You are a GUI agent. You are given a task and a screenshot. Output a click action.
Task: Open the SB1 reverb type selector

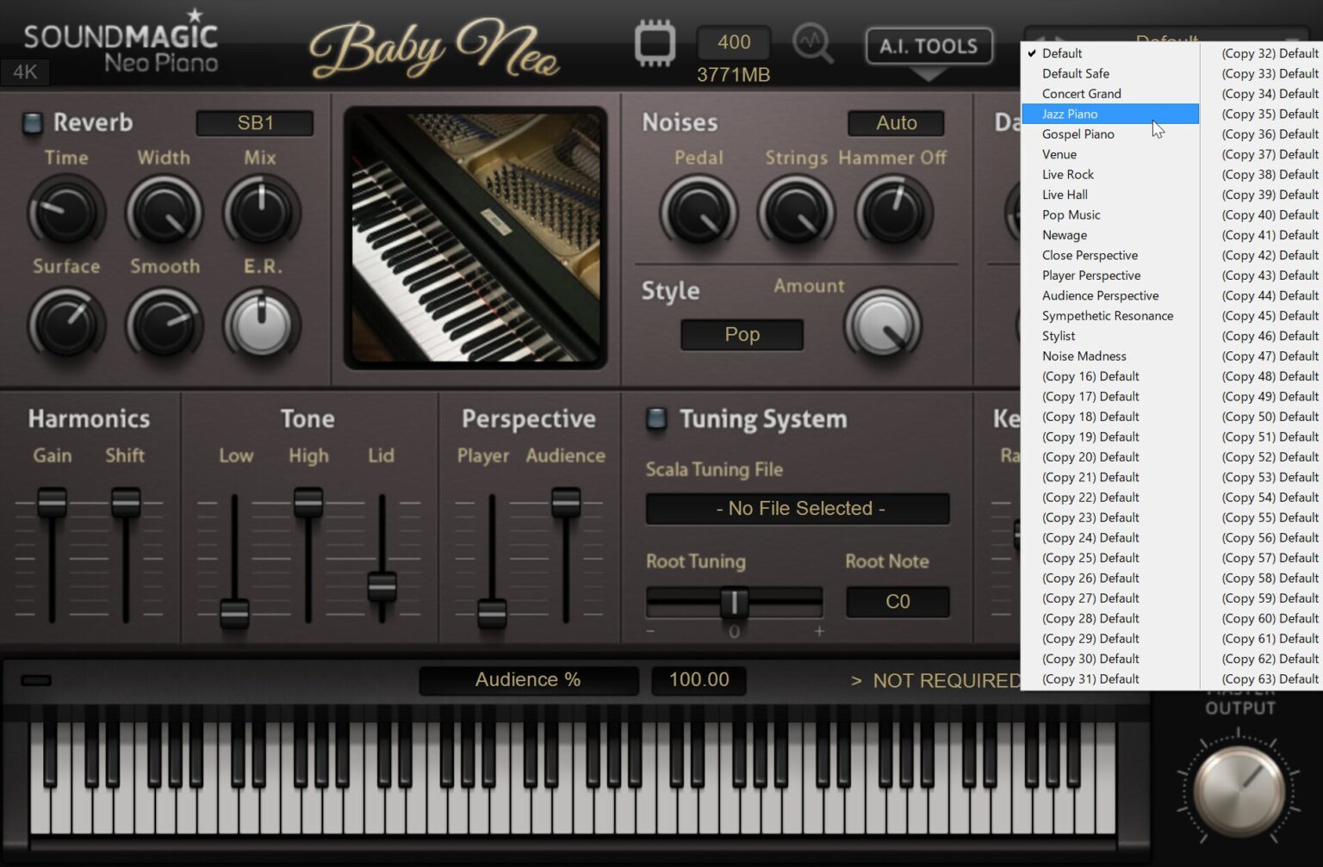(x=255, y=123)
